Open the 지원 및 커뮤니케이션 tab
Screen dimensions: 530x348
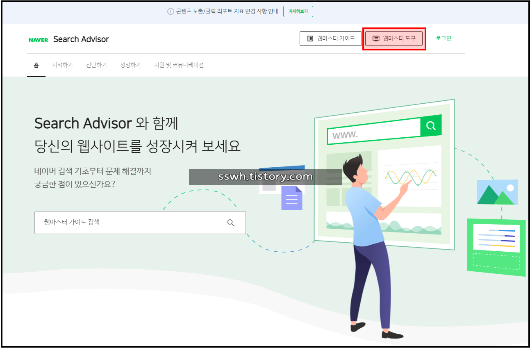coord(179,65)
